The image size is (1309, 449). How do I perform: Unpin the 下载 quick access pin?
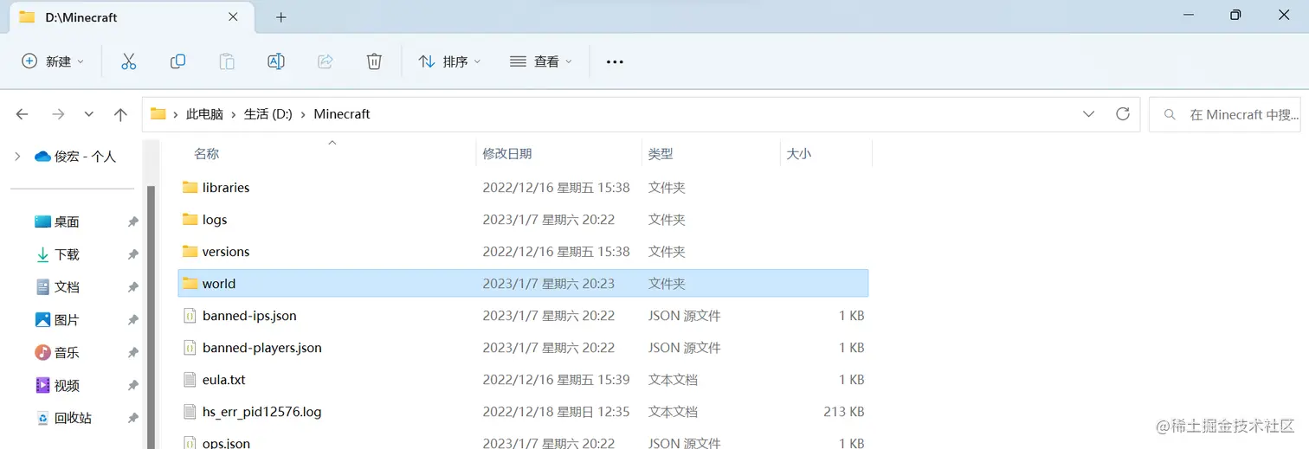pyautogui.click(x=132, y=255)
